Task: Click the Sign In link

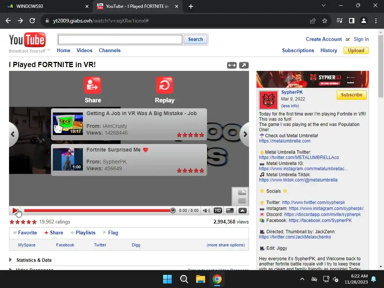Action: pos(361,39)
